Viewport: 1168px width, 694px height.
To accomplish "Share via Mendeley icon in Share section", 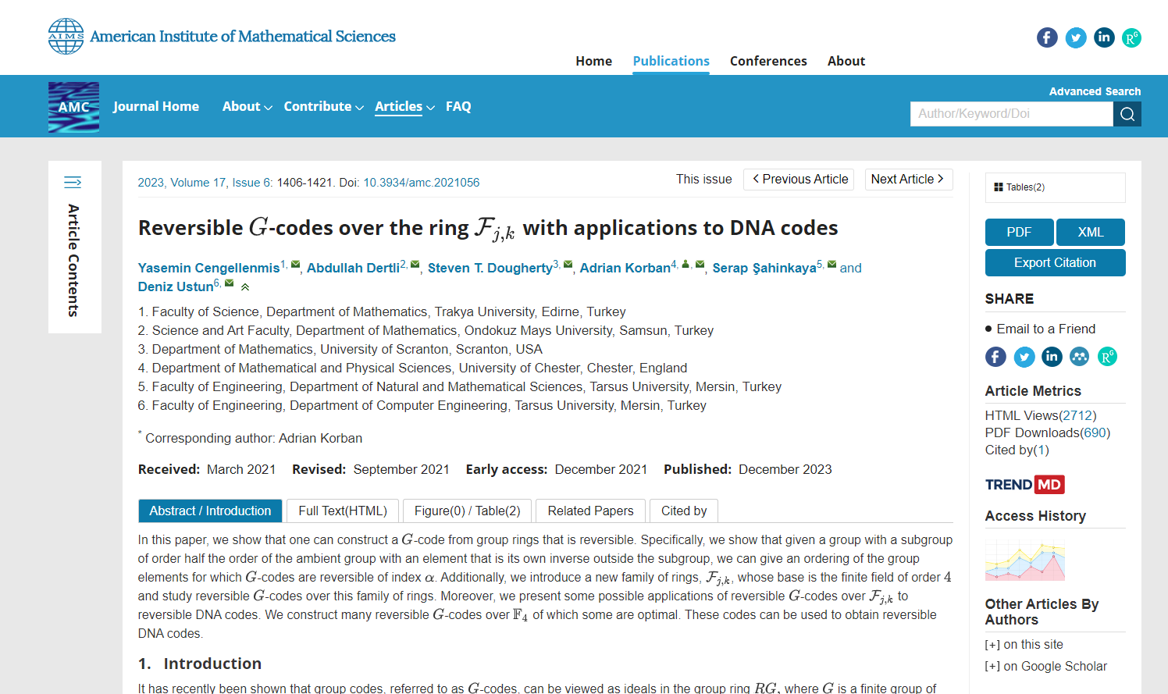I will coord(1079,357).
